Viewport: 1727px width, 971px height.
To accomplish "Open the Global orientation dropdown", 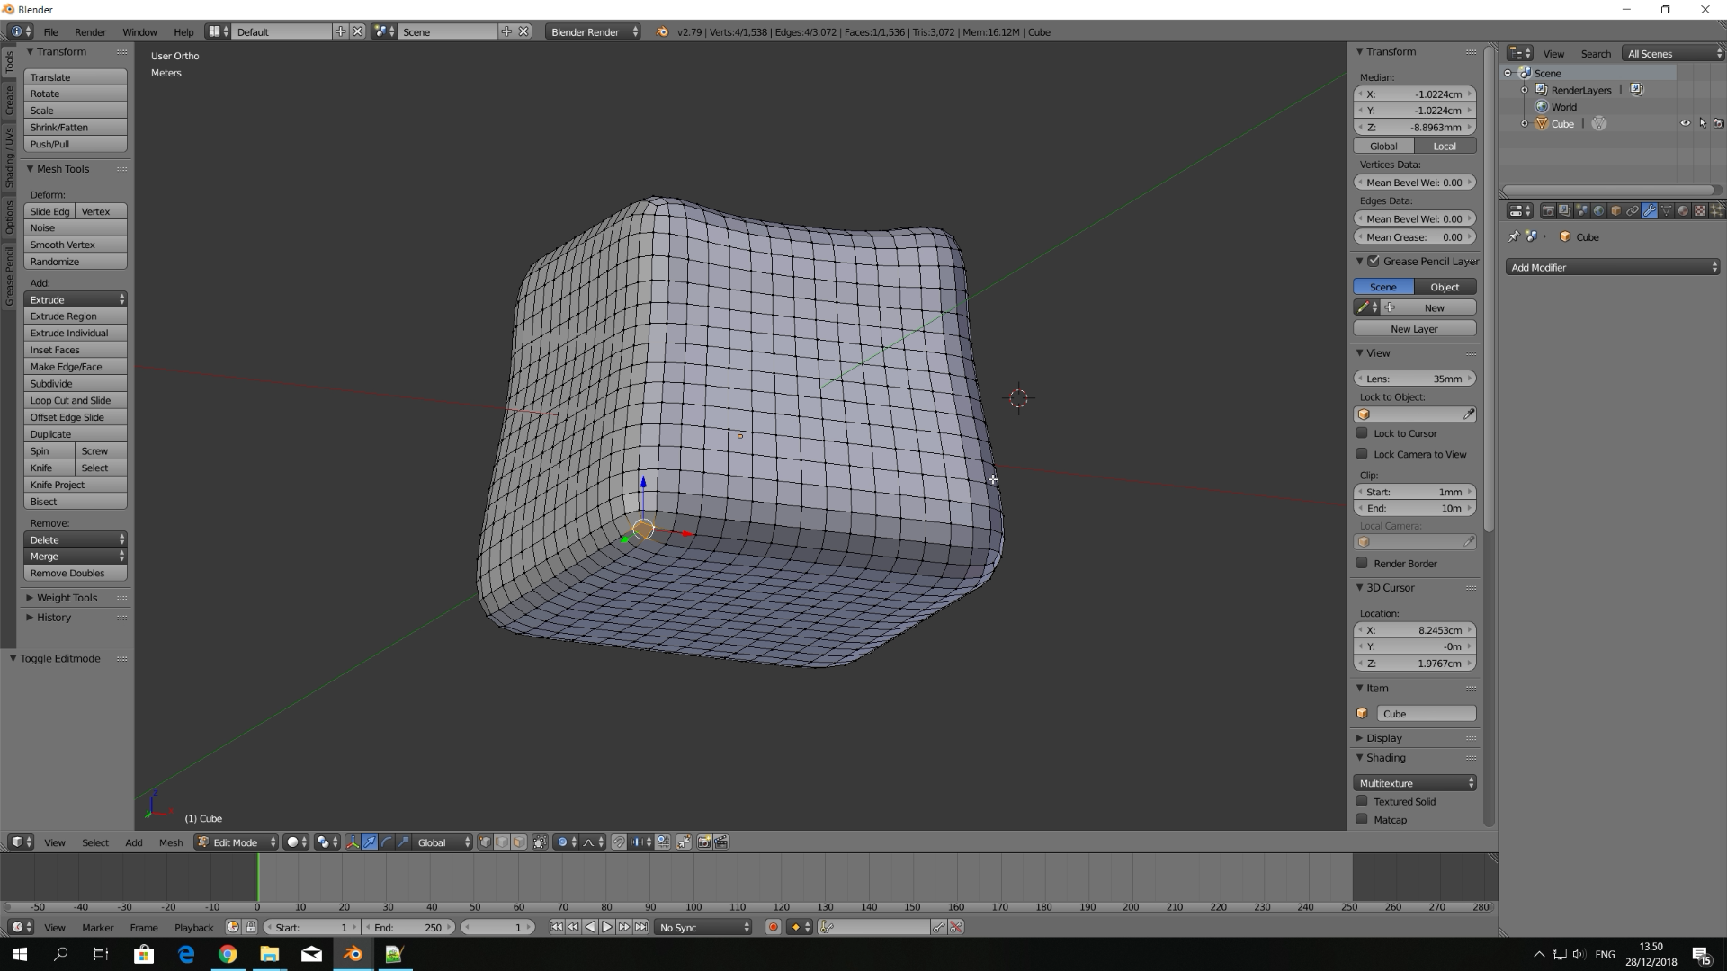I will coord(441,842).
